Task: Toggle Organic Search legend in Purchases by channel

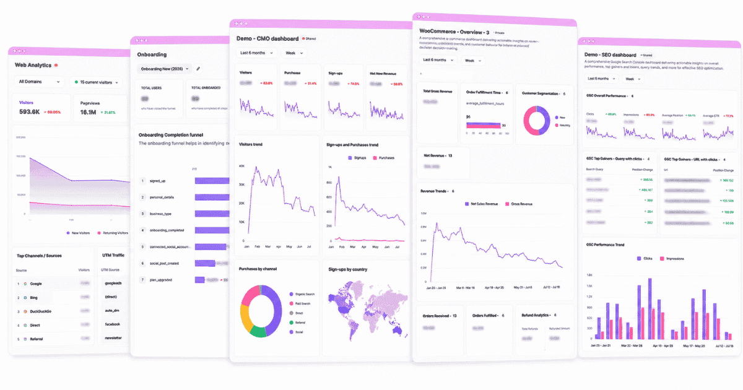Action: (x=302, y=294)
